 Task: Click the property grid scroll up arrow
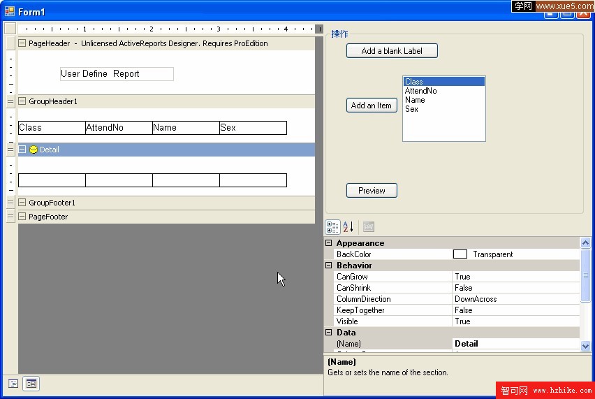[x=585, y=242]
